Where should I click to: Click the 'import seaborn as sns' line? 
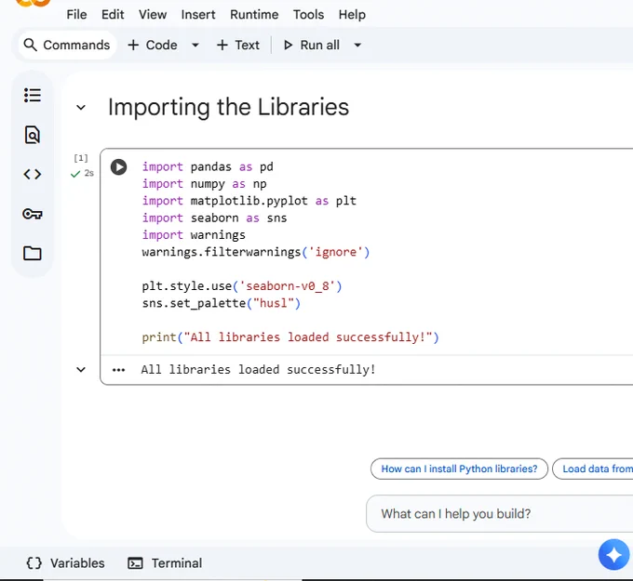(x=214, y=218)
